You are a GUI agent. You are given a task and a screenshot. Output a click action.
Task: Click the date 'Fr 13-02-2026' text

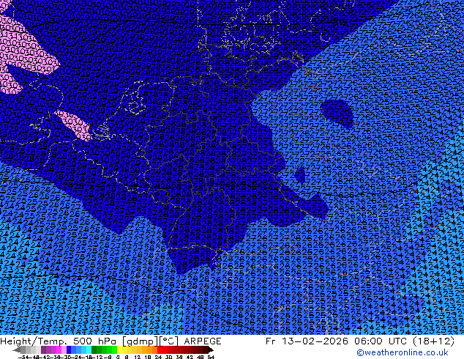[x=307, y=341]
